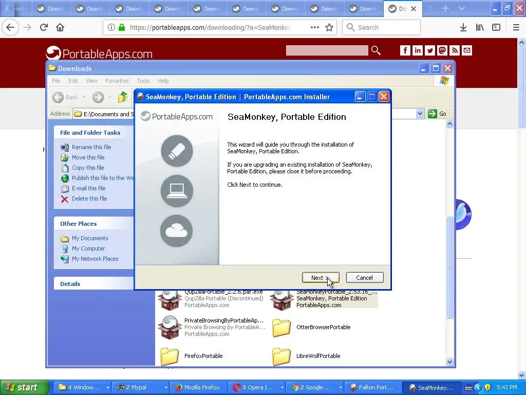Open My Documents in Other Places
The image size is (526, 395).
click(x=90, y=238)
